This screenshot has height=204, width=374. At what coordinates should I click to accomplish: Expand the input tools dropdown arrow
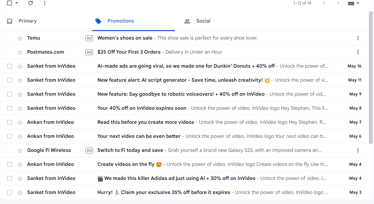358,3
